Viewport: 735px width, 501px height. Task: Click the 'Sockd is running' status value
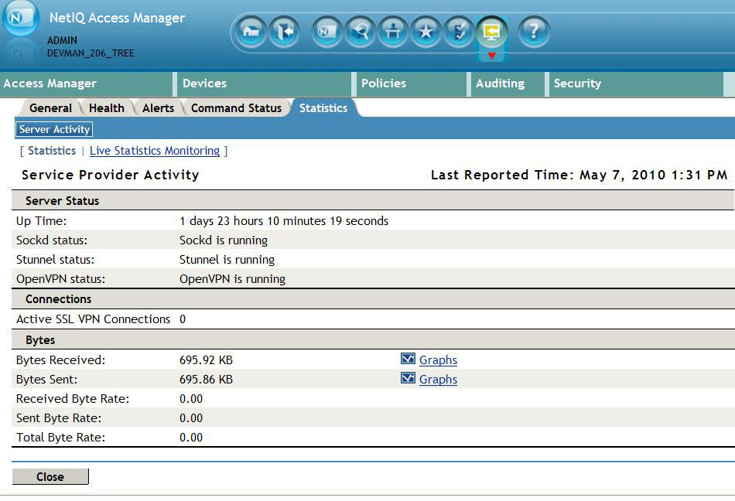[224, 240]
